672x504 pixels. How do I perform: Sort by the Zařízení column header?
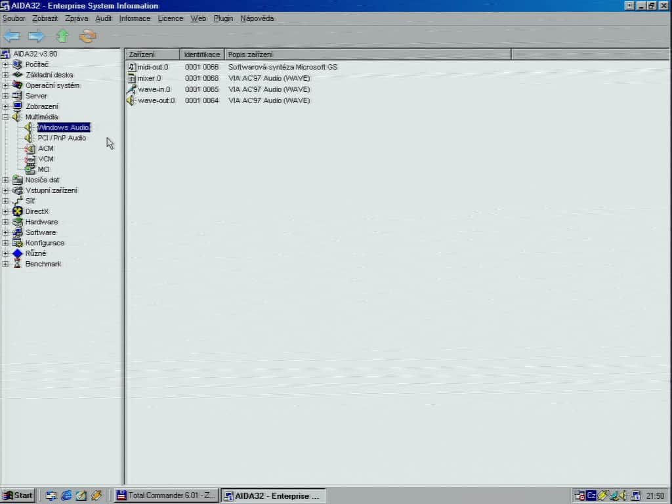point(152,54)
